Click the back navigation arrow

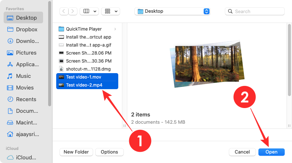[x=64, y=11]
